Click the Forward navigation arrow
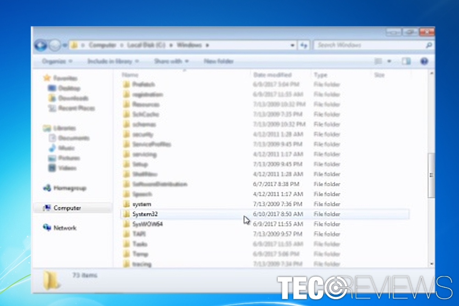 tap(55, 45)
